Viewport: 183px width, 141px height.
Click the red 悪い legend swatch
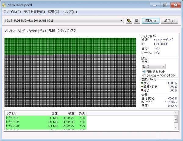pyautogui.click(x=142, y=90)
